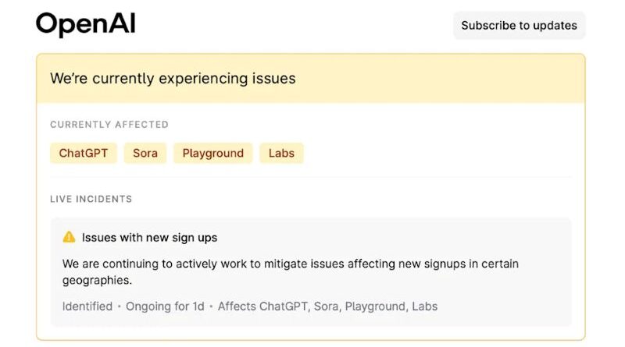The height and width of the screenshot is (347, 625).
Task: Click the word "geographies" in the incident description
Action: pos(98,280)
